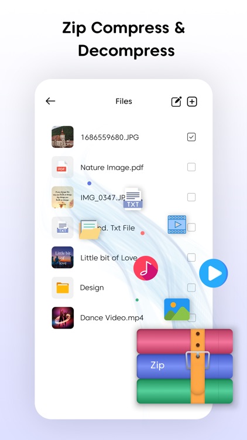Screen dimensions: 247x440
Task: Click the blue round play icon
Action: click(214, 273)
